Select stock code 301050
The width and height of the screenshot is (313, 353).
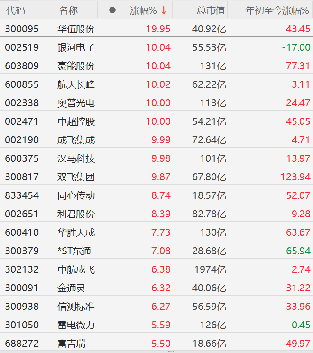tap(22, 325)
